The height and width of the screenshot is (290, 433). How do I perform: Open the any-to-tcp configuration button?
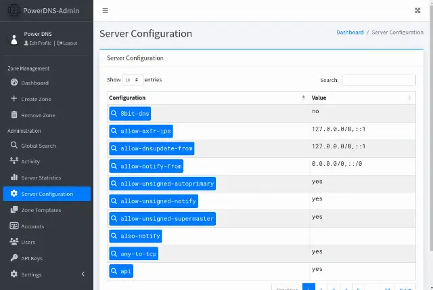pyautogui.click(x=134, y=254)
